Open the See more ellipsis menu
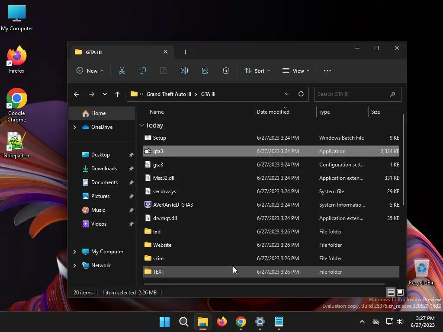This screenshot has height=332, width=443. click(327, 71)
